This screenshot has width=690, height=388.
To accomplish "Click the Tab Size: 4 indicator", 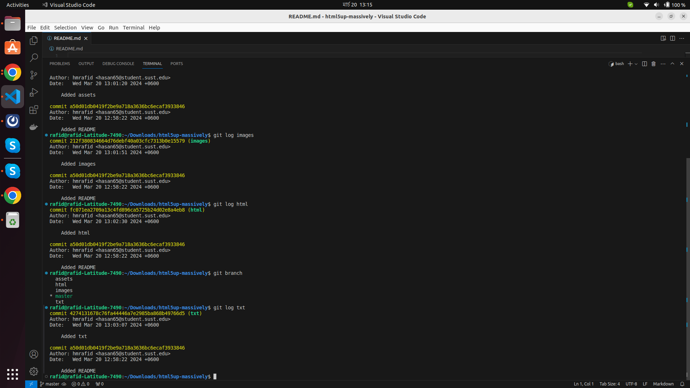I will click(x=609, y=384).
